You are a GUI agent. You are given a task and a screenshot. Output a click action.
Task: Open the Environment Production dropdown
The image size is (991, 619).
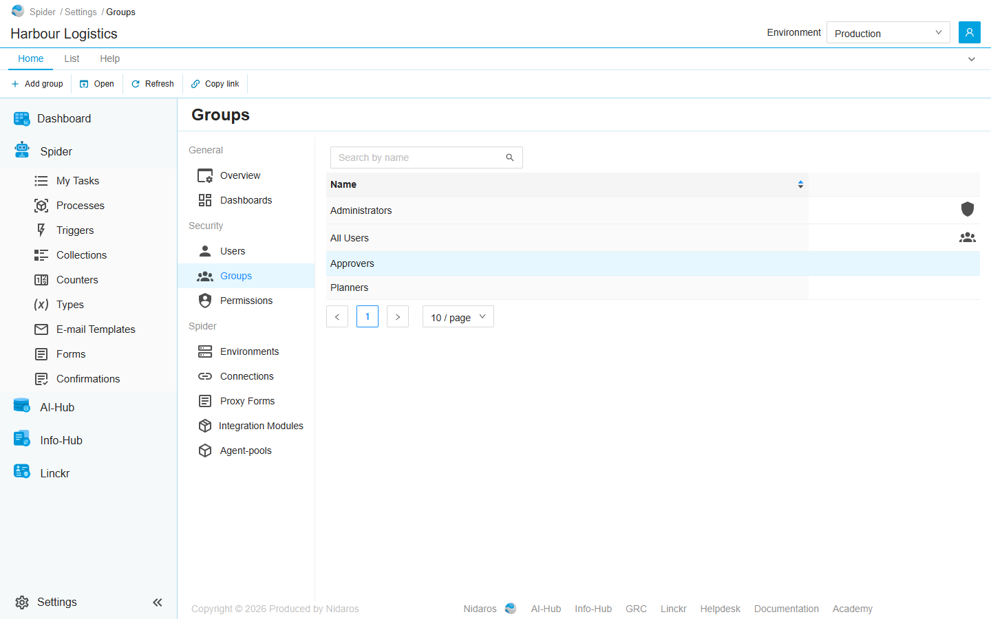click(x=888, y=32)
